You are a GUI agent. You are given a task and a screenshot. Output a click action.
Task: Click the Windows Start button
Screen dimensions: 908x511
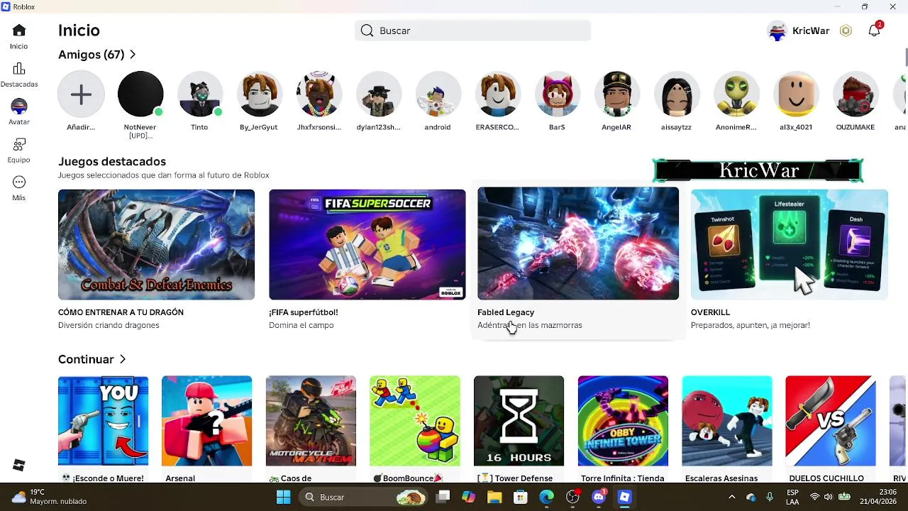[283, 497]
